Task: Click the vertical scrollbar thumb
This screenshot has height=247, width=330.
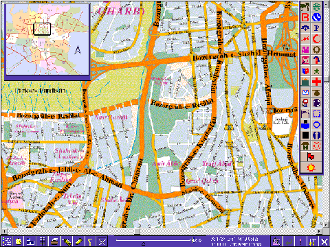Action: tap(327, 79)
